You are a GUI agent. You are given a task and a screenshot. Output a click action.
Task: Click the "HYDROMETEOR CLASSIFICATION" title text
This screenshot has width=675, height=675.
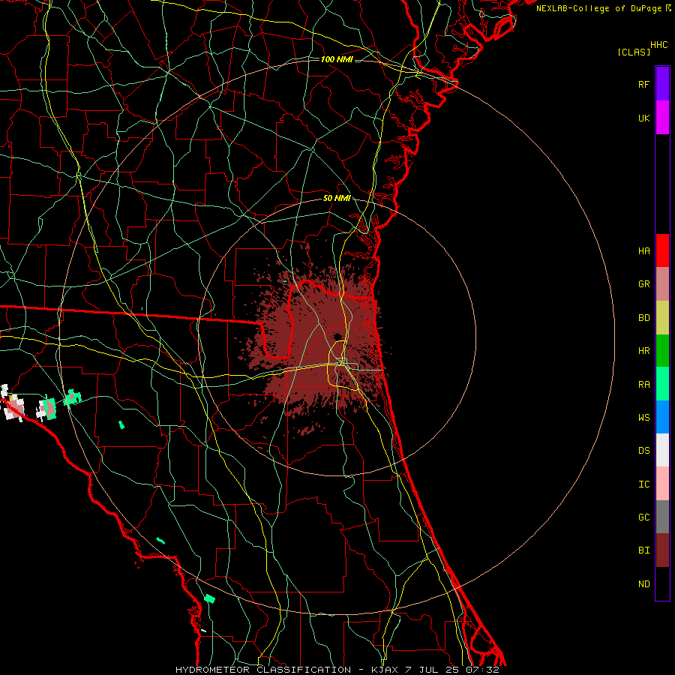[x=263, y=670]
